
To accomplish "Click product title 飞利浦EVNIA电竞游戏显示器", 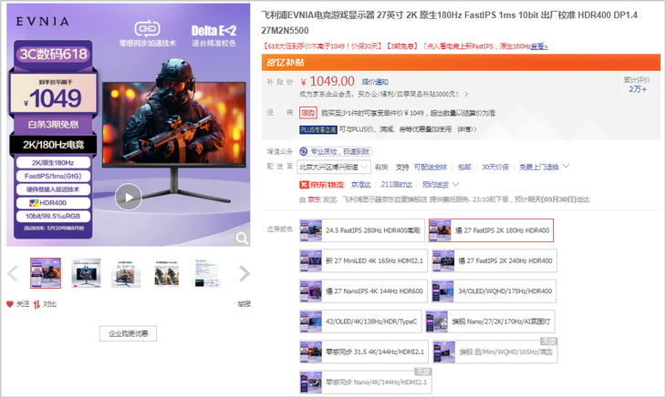I will click(450, 23).
